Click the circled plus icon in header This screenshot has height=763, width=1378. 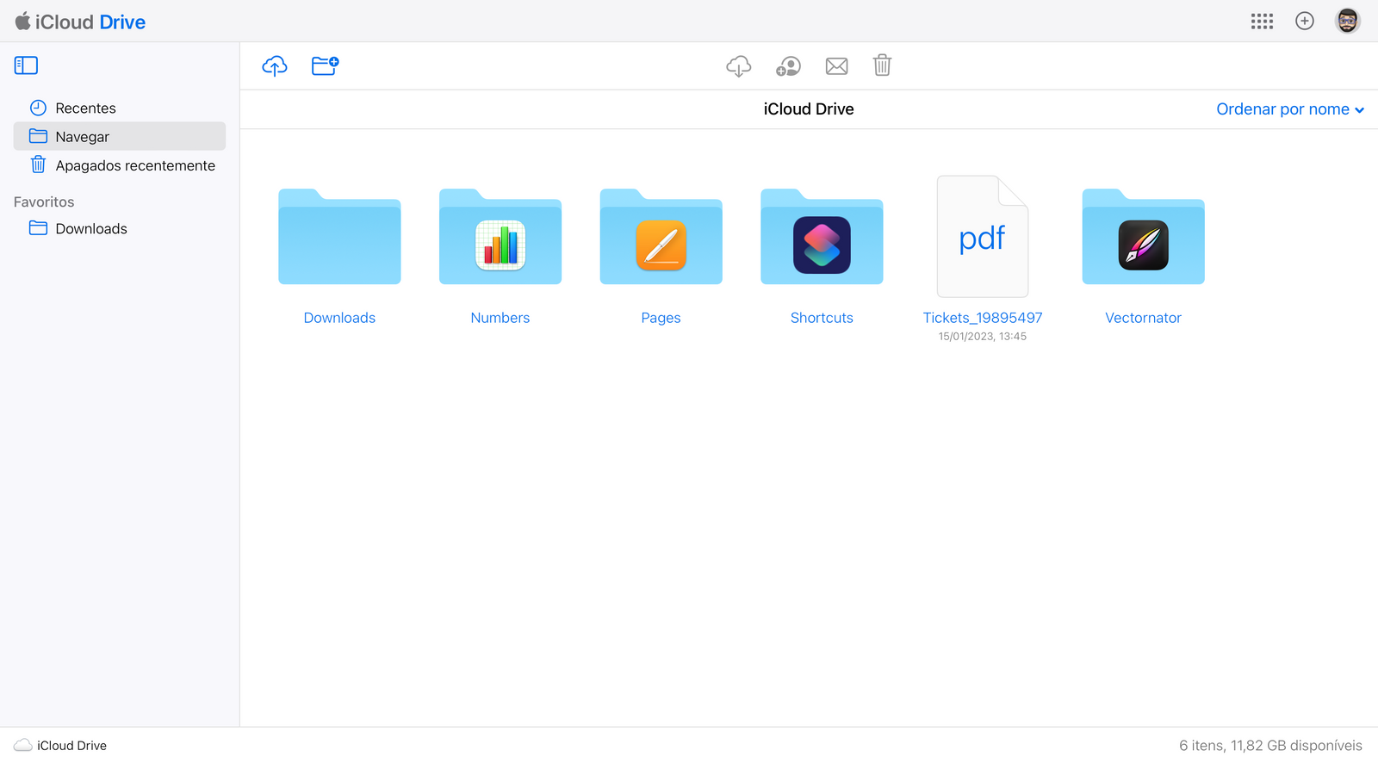point(1305,22)
